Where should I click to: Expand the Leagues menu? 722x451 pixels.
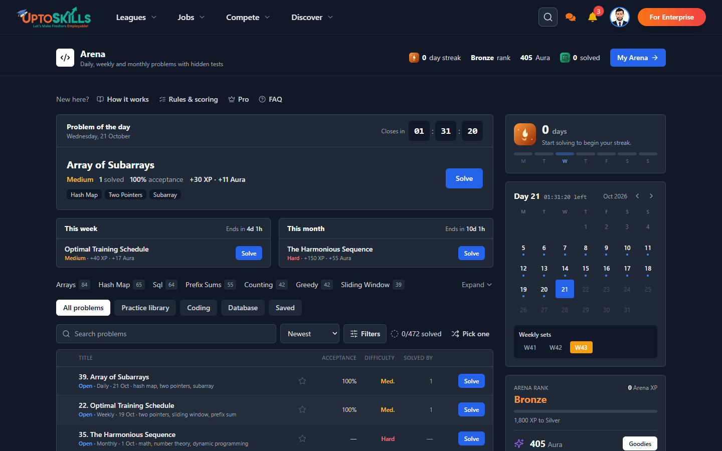[x=136, y=17]
